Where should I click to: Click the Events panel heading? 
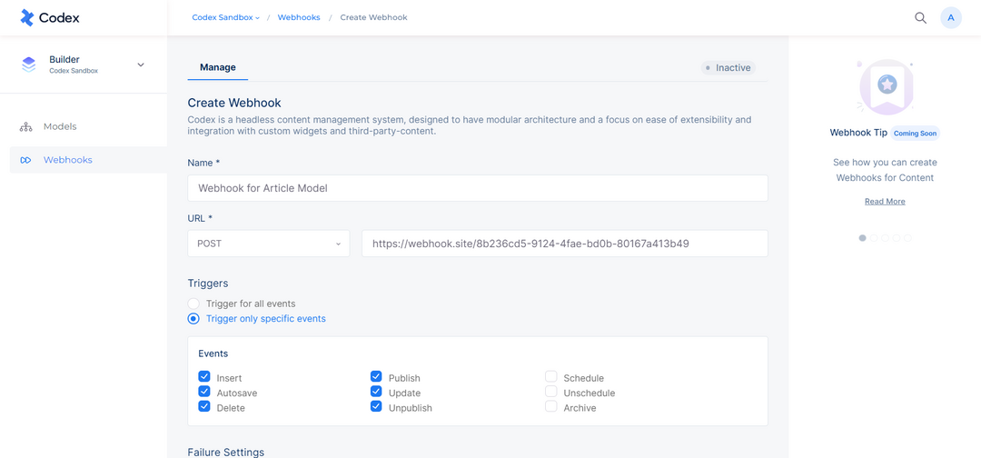(213, 353)
